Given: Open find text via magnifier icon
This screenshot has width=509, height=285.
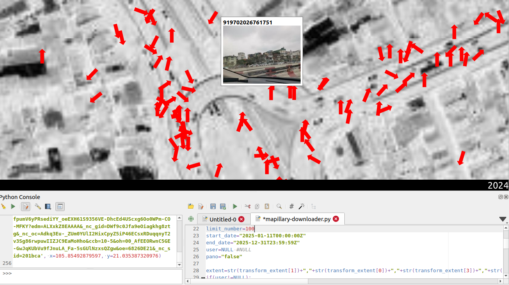Looking at the screenshot, I should pos(279,206).
